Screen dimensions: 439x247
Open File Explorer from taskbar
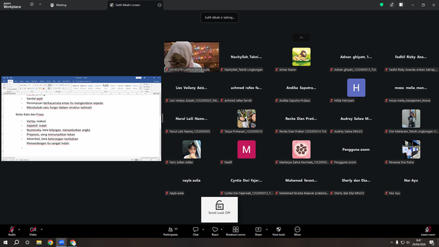[39, 242]
